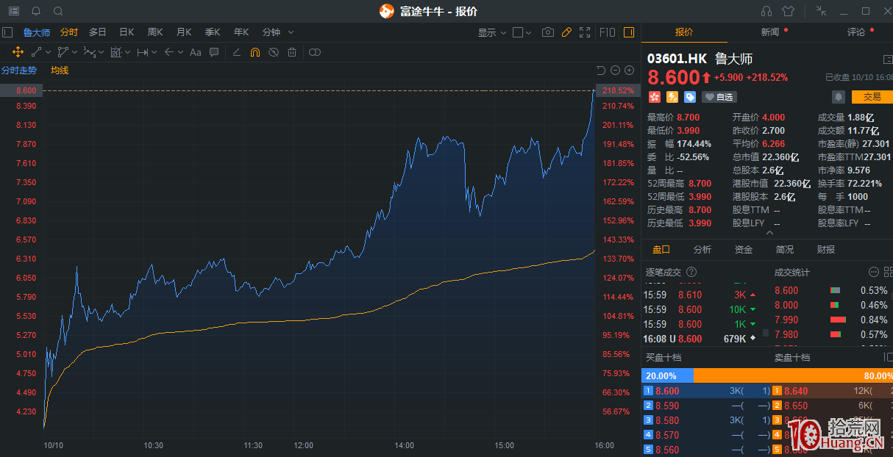Open the layout square dropdown

click(x=522, y=32)
